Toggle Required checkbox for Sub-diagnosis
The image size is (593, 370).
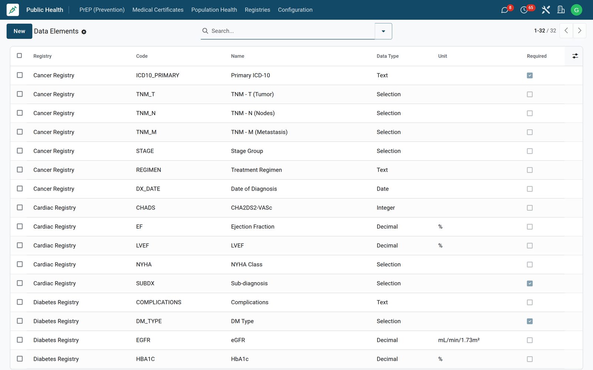[530, 283]
